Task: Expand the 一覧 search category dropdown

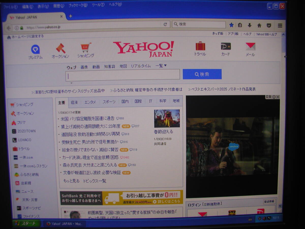Action: 161,66
